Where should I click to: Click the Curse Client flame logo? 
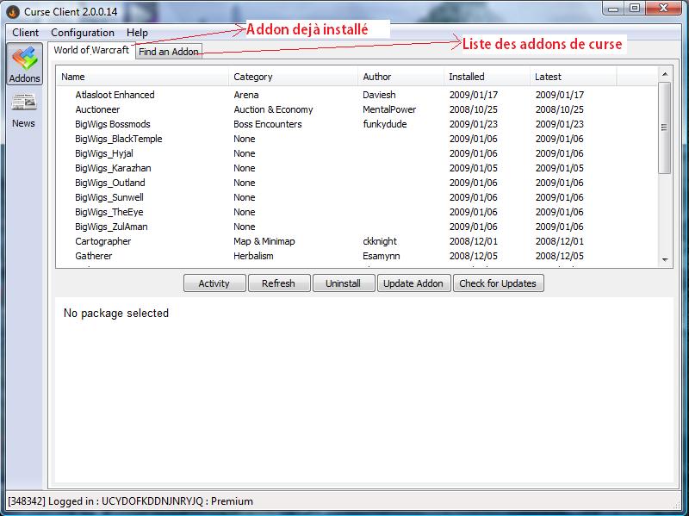click(12, 12)
